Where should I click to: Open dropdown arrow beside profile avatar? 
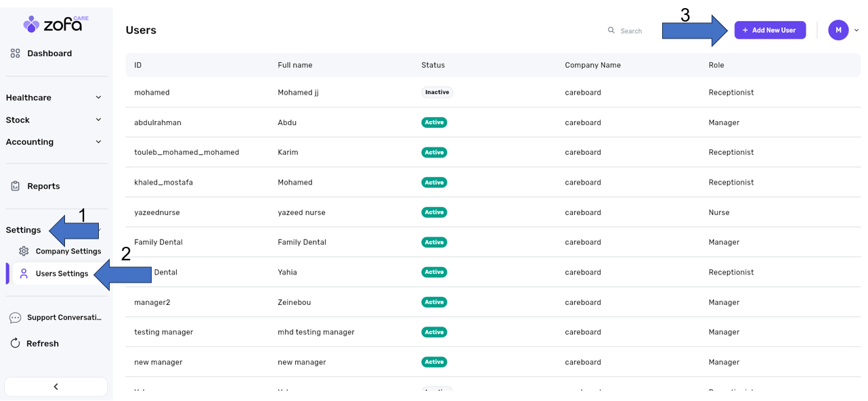tap(856, 30)
